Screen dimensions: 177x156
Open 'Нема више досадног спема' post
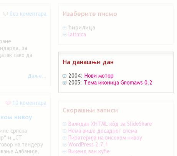[x=103, y=131]
